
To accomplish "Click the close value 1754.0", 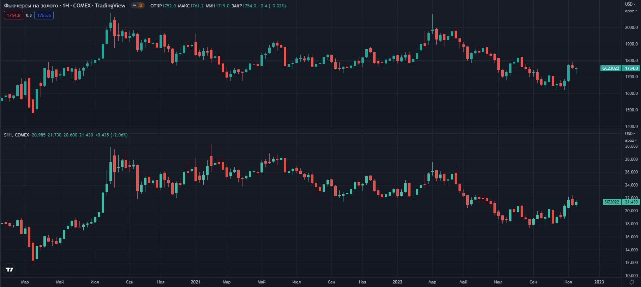I will (x=249, y=6).
